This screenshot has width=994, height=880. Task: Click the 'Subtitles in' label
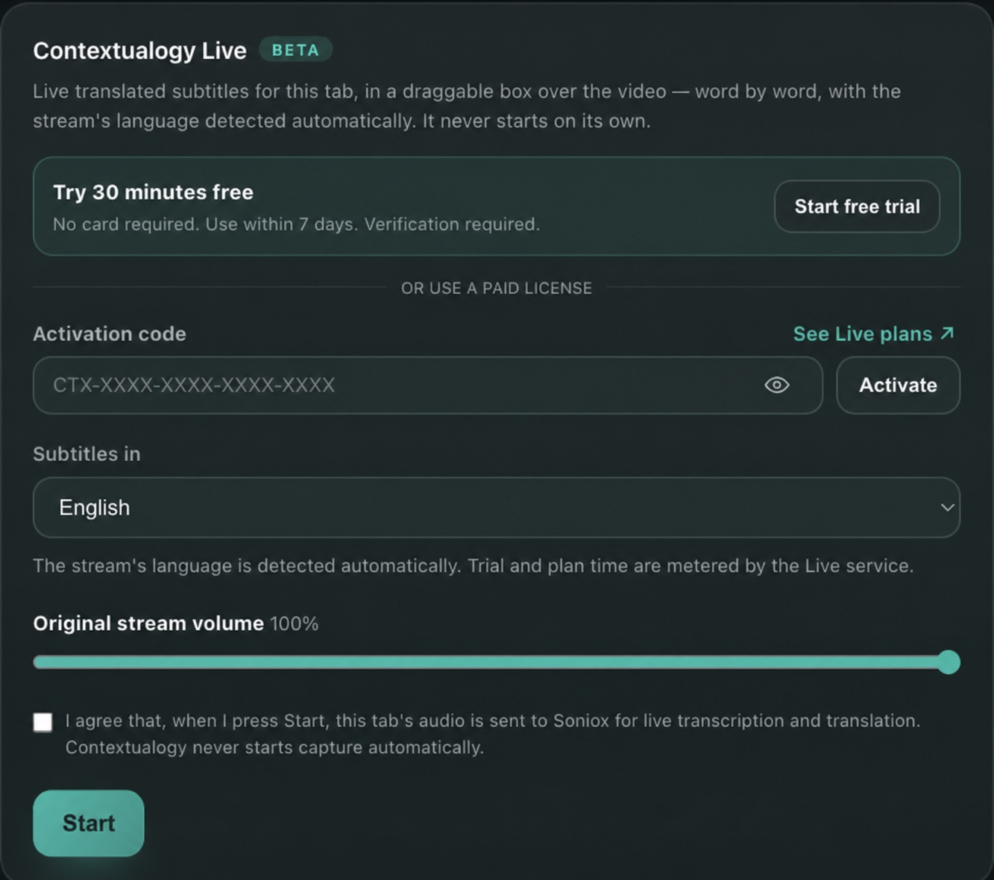tap(86, 454)
